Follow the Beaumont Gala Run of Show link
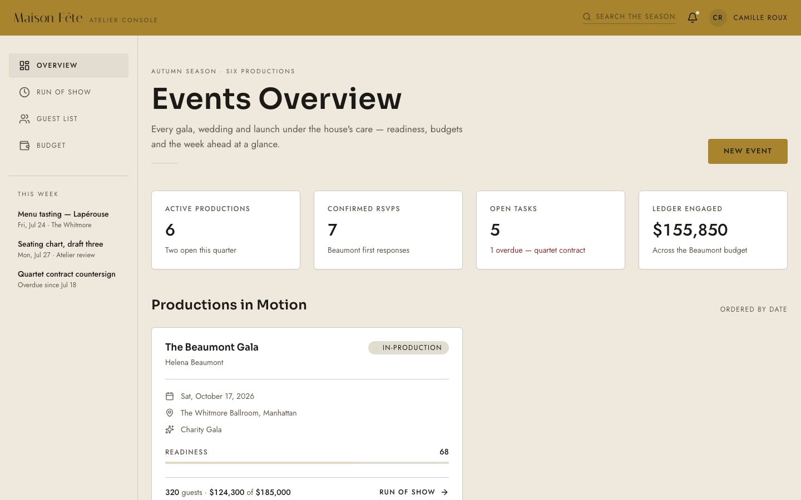 [414, 492]
